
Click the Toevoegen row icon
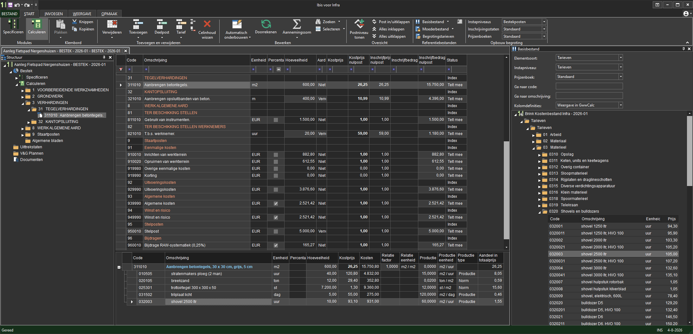pos(138,24)
